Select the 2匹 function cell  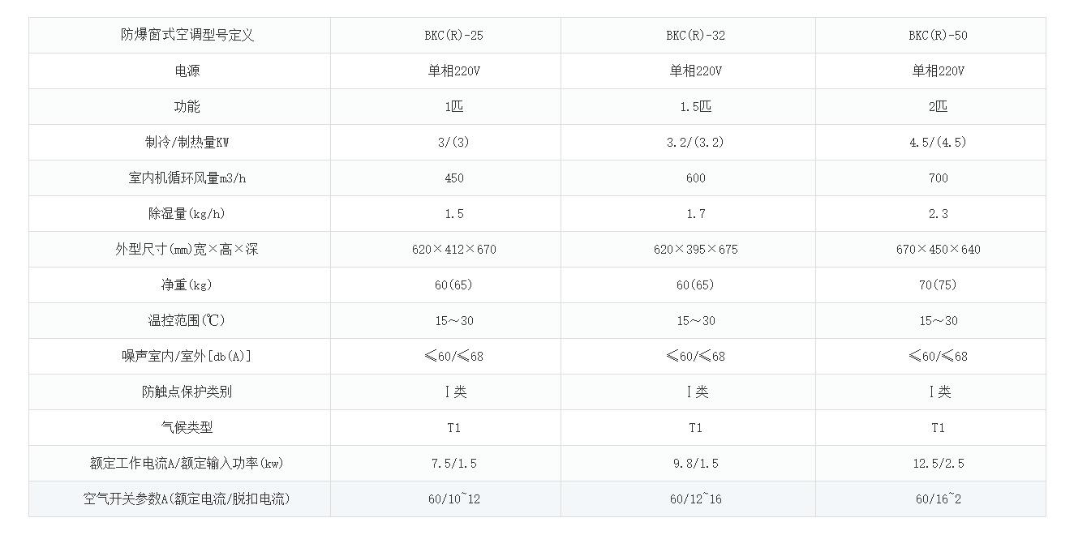pyautogui.click(x=938, y=107)
